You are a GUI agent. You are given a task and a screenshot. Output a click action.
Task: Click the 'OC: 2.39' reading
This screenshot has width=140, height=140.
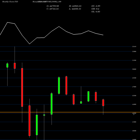point(96,6)
